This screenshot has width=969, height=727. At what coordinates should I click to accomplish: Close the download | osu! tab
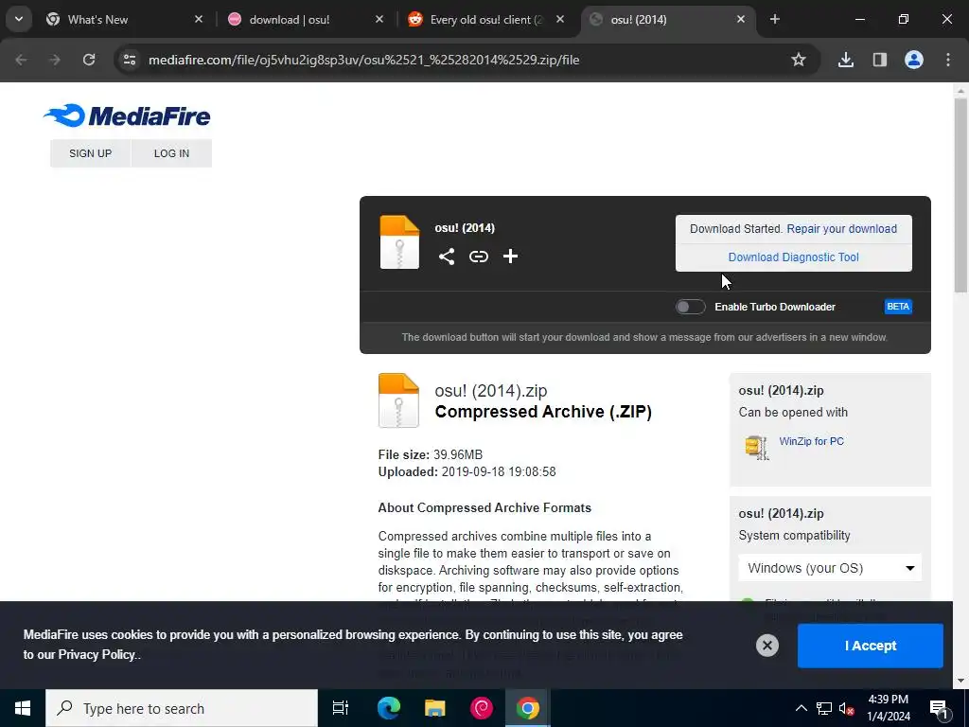point(379,19)
